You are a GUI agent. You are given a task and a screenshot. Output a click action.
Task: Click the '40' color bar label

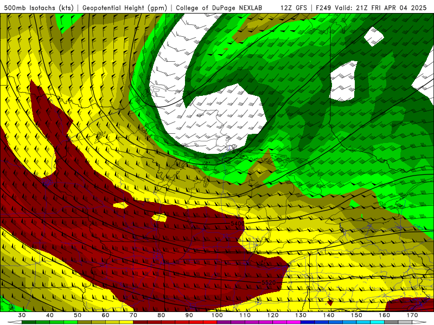point(50,315)
